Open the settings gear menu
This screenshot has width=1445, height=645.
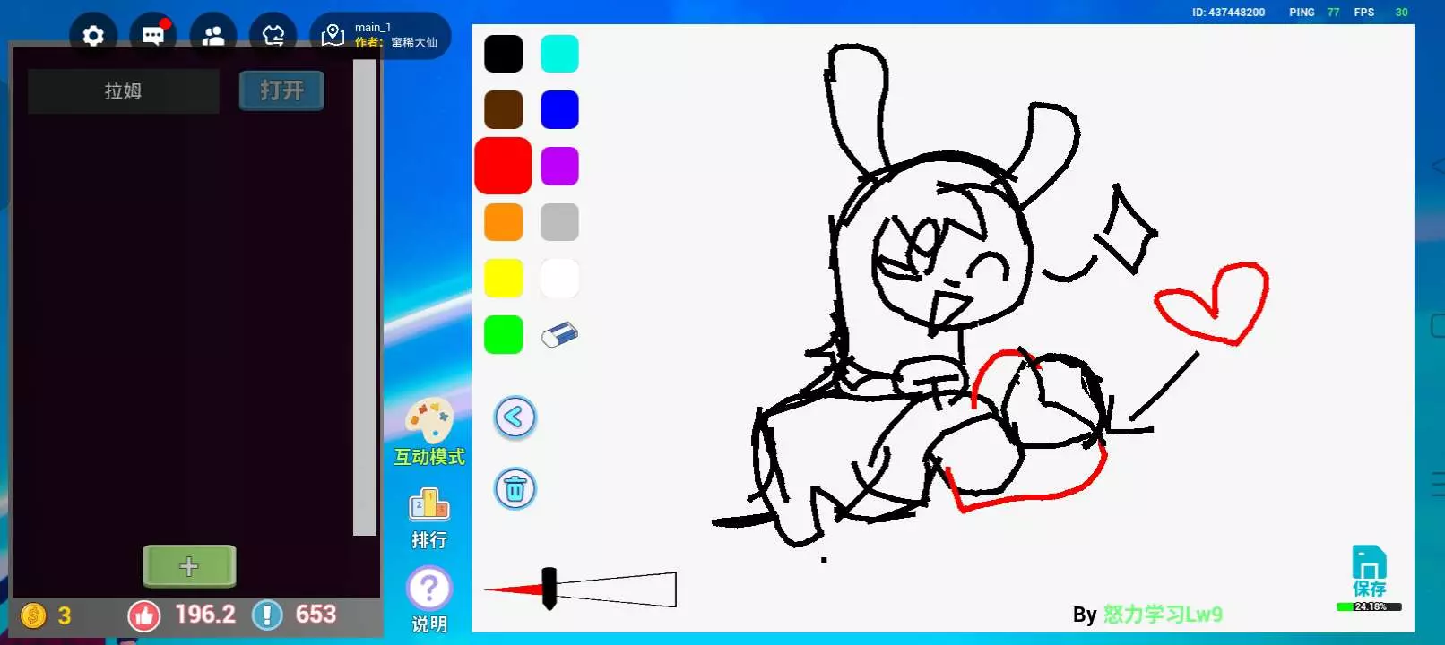pyautogui.click(x=93, y=36)
